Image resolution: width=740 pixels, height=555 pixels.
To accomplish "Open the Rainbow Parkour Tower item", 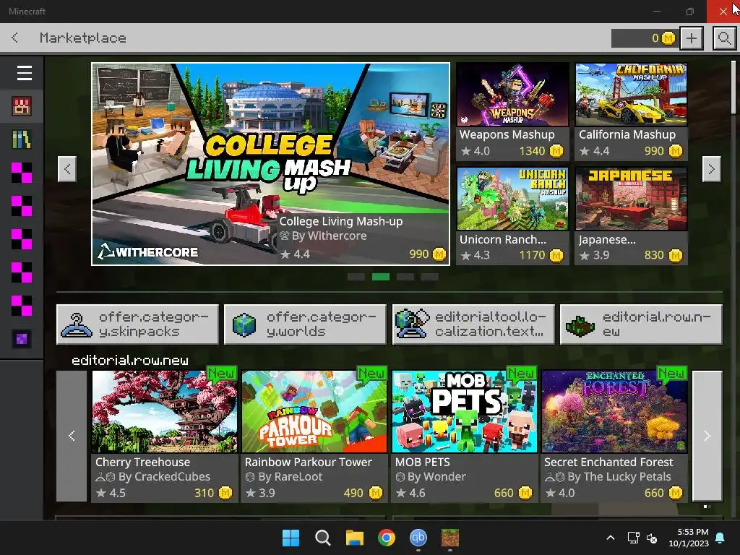I will tap(314, 436).
